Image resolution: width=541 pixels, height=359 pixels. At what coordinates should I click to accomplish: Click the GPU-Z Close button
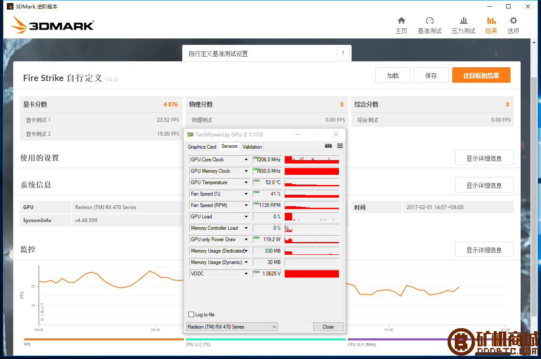pos(328,327)
